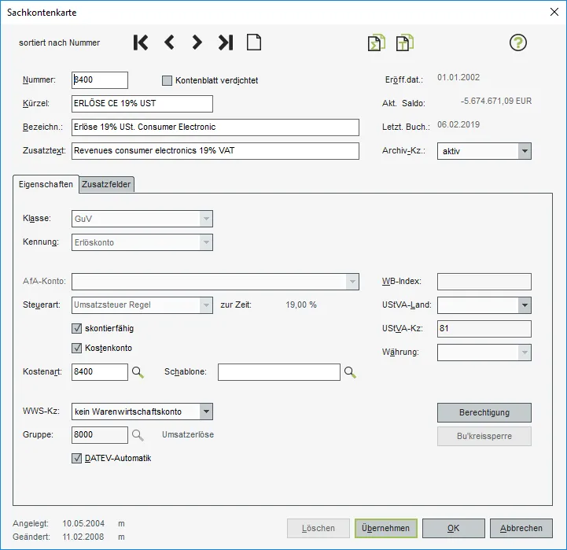Close the Sachkontenkarte dialog
This screenshot has width=567, height=550.
(x=554, y=12)
